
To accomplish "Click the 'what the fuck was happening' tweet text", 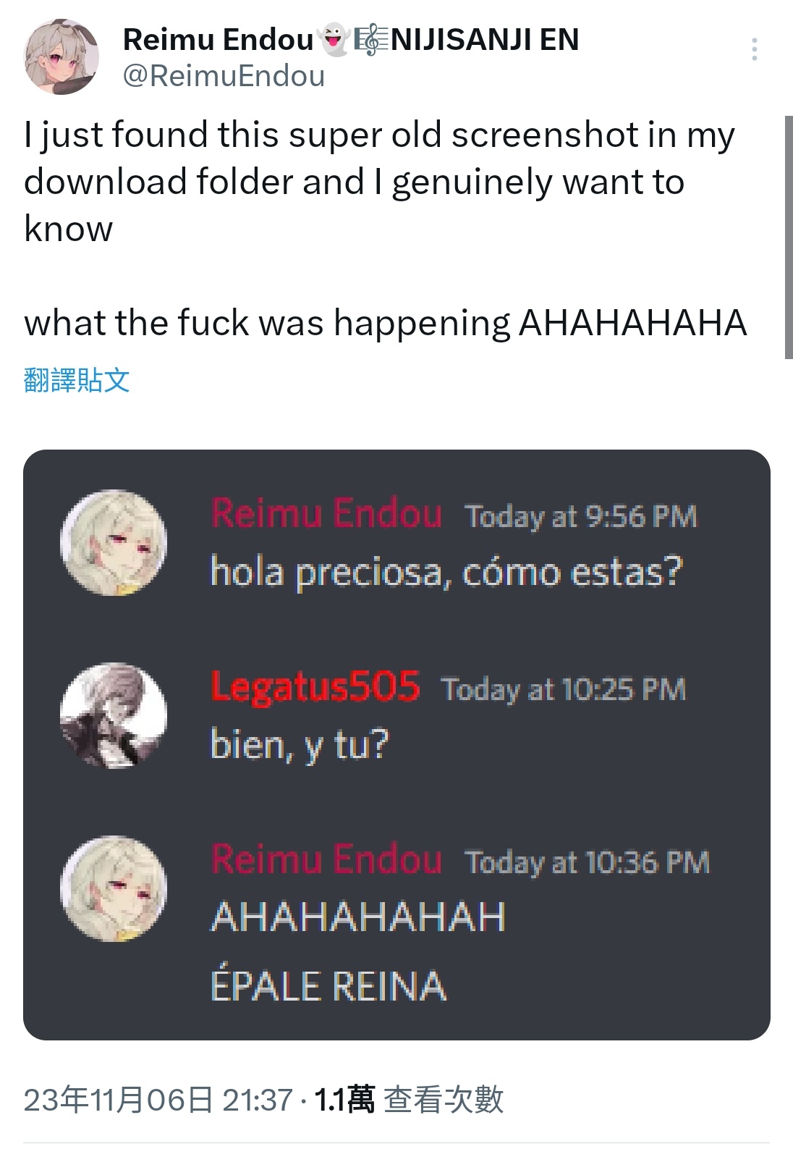I will (x=267, y=323).
